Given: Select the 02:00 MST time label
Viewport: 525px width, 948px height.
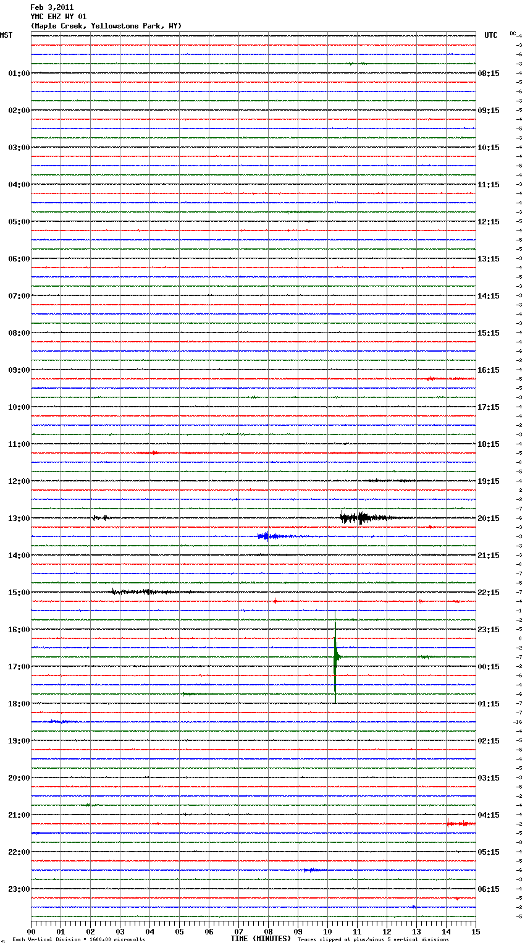Looking at the screenshot, I should pyautogui.click(x=19, y=111).
